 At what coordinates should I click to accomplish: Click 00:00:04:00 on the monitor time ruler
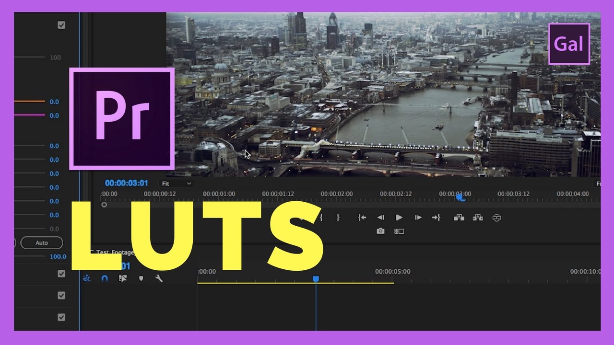point(573,194)
